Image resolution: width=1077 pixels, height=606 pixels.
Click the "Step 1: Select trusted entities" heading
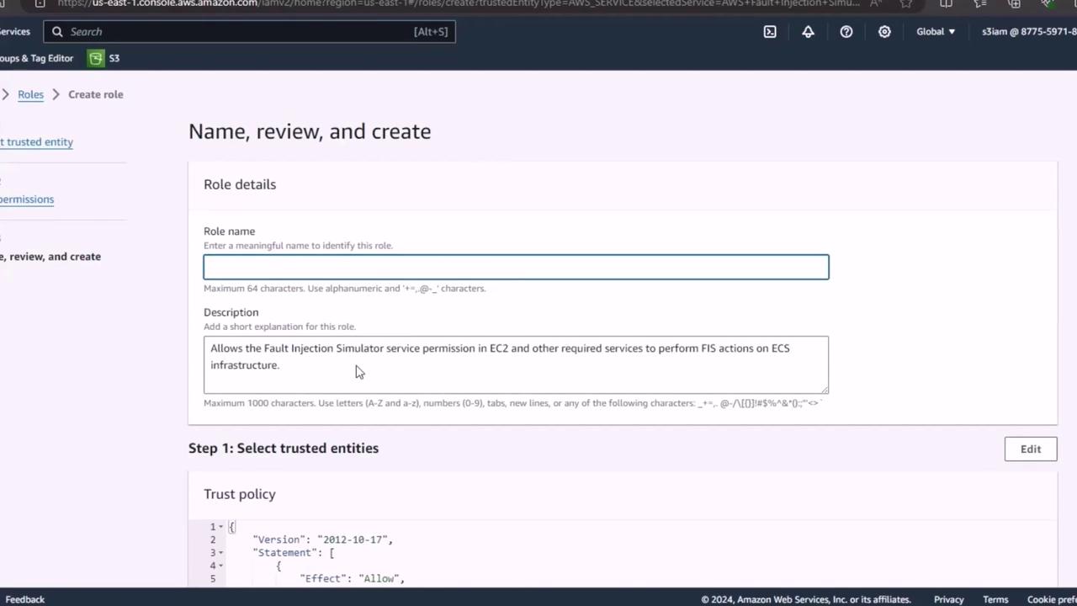pos(284,449)
